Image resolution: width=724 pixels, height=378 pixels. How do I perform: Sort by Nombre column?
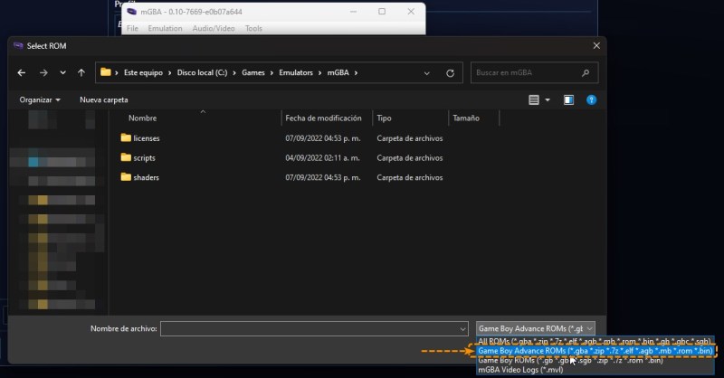tap(142, 118)
